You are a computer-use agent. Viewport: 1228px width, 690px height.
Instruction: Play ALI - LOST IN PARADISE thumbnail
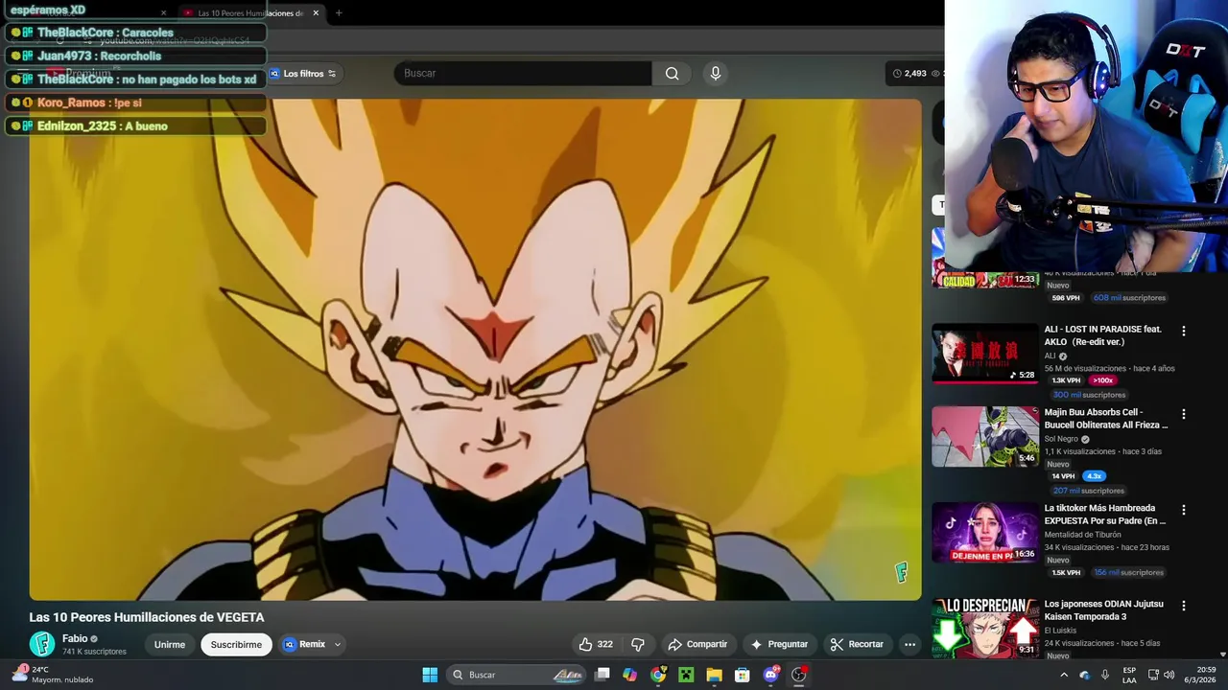click(x=985, y=353)
